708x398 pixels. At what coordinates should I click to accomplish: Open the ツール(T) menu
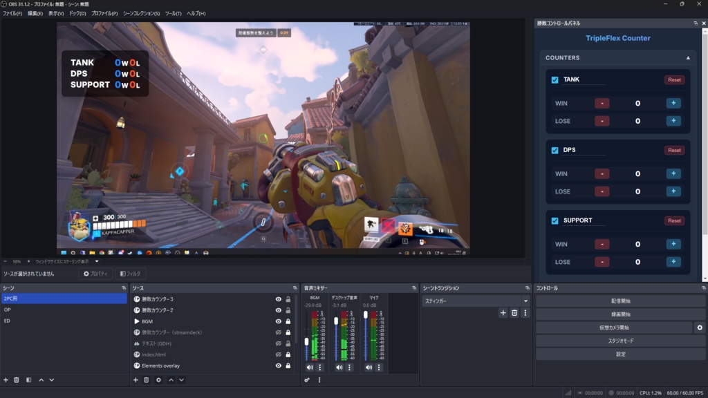(173, 14)
